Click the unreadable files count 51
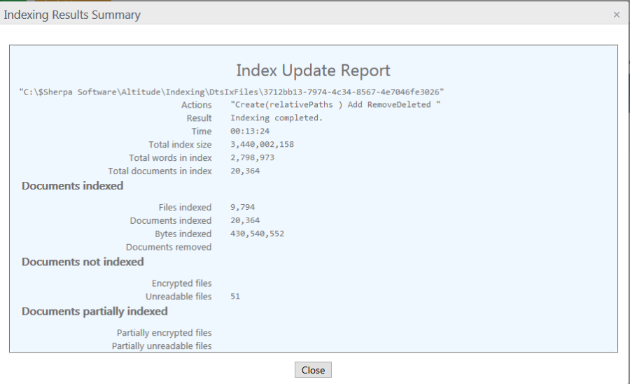630x384 pixels. point(235,297)
